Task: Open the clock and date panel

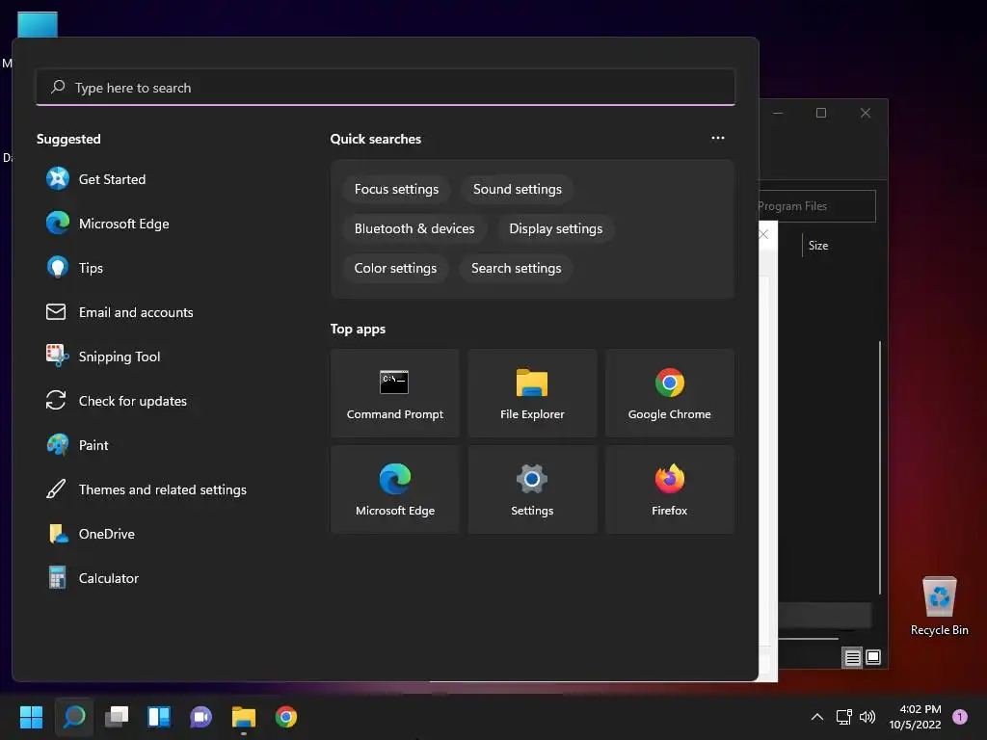Action: click(x=916, y=717)
